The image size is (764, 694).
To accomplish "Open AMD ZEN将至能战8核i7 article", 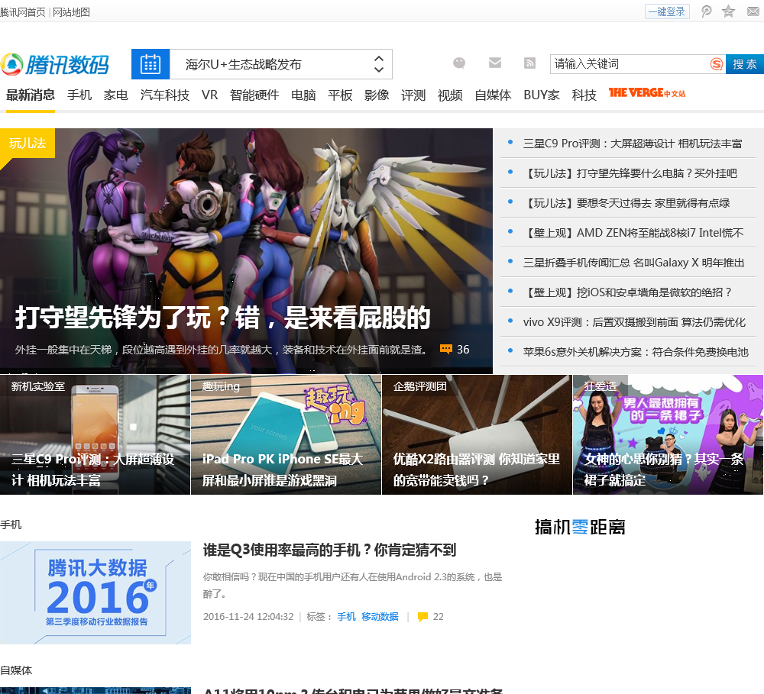I will tap(633, 233).
